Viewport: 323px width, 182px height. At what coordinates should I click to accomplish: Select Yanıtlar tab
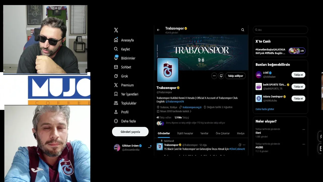click(x=204, y=133)
